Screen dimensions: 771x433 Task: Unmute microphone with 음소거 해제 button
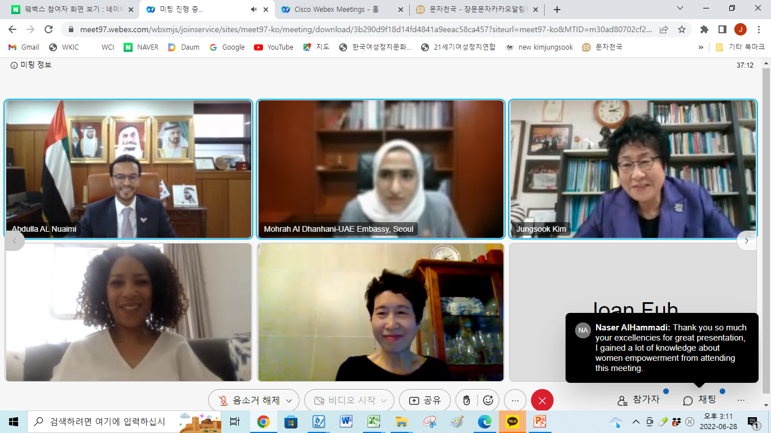pos(248,400)
